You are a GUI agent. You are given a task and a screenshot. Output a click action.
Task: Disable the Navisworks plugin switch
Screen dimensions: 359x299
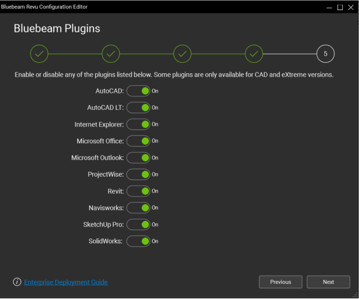138,208
